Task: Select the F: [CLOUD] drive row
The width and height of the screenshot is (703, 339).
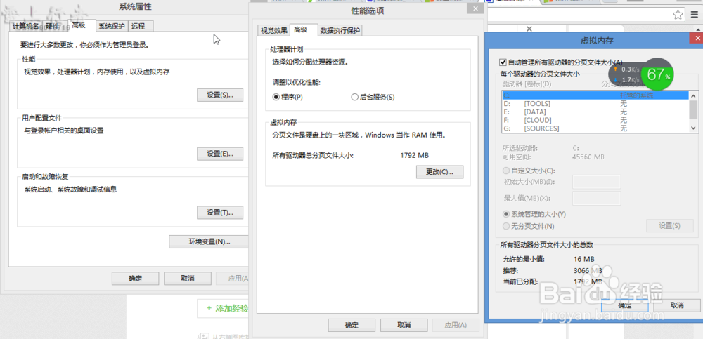Action: point(595,120)
